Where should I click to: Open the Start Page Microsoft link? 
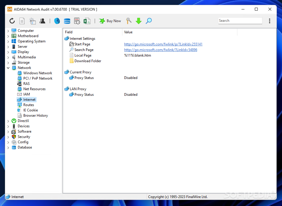tap(163, 44)
